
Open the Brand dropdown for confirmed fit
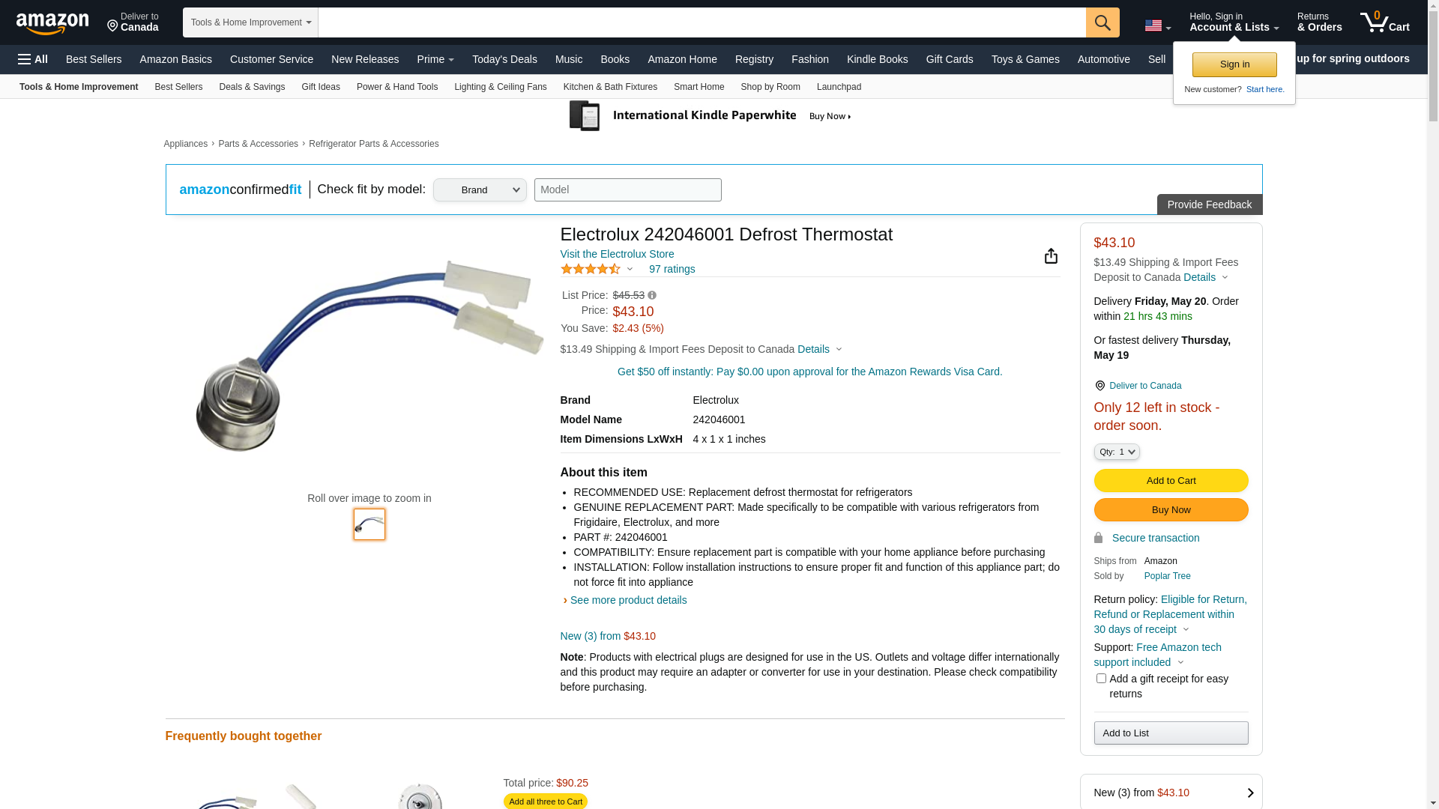(480, 190)
